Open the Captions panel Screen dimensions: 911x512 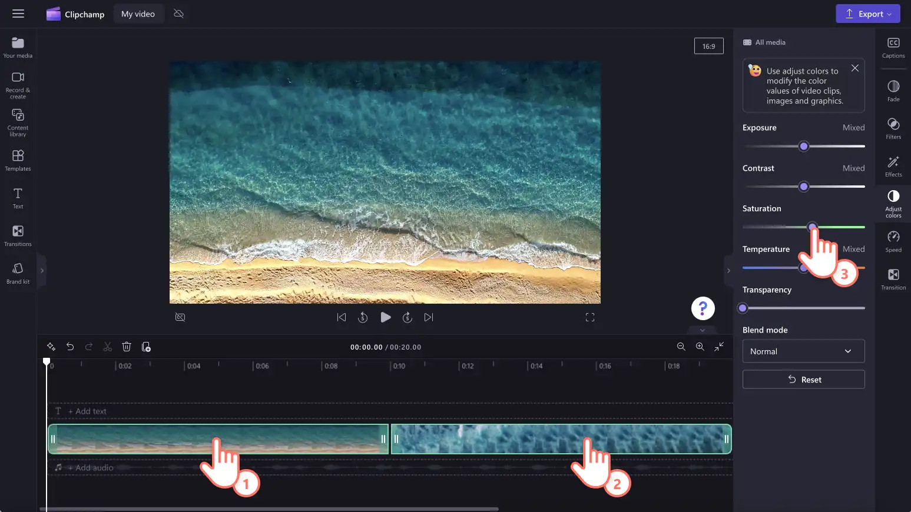click(x=893, y=48)
